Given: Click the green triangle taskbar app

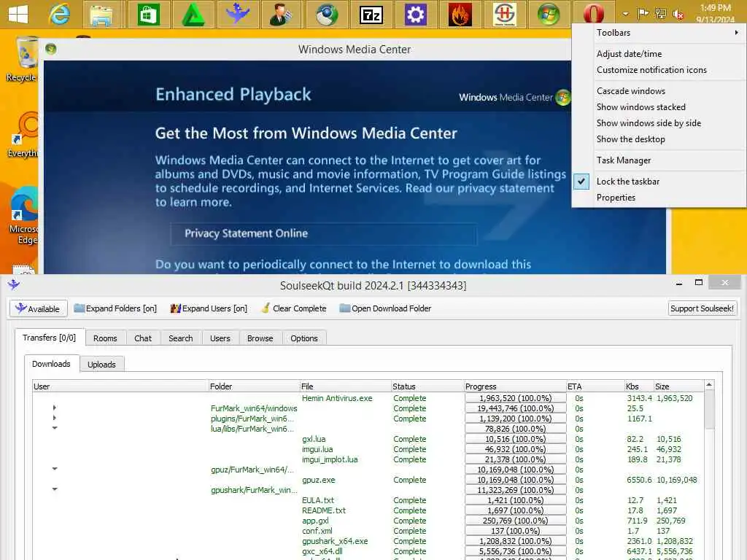Looking at the screenshot, I should (x=193, y=15).
